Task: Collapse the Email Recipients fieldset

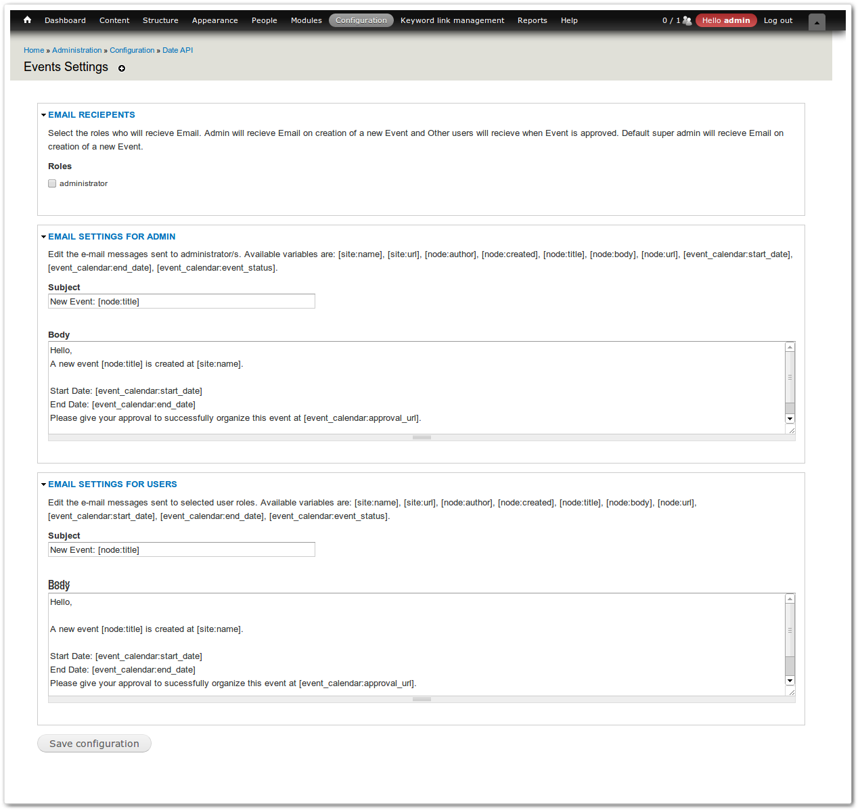Action: click(x=91, y=115)
